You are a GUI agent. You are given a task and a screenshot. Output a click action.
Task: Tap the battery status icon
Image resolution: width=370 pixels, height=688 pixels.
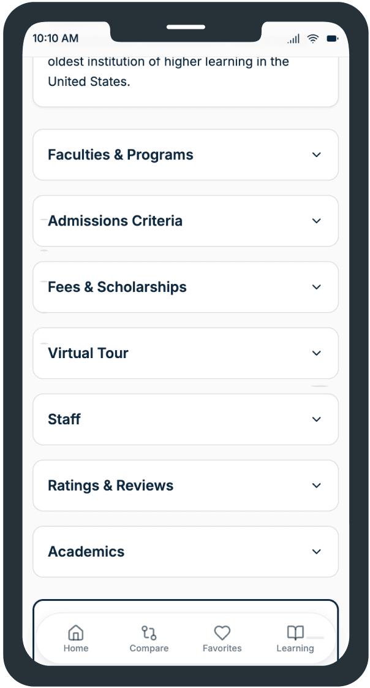pyautogui.click(x=332, y=39)
